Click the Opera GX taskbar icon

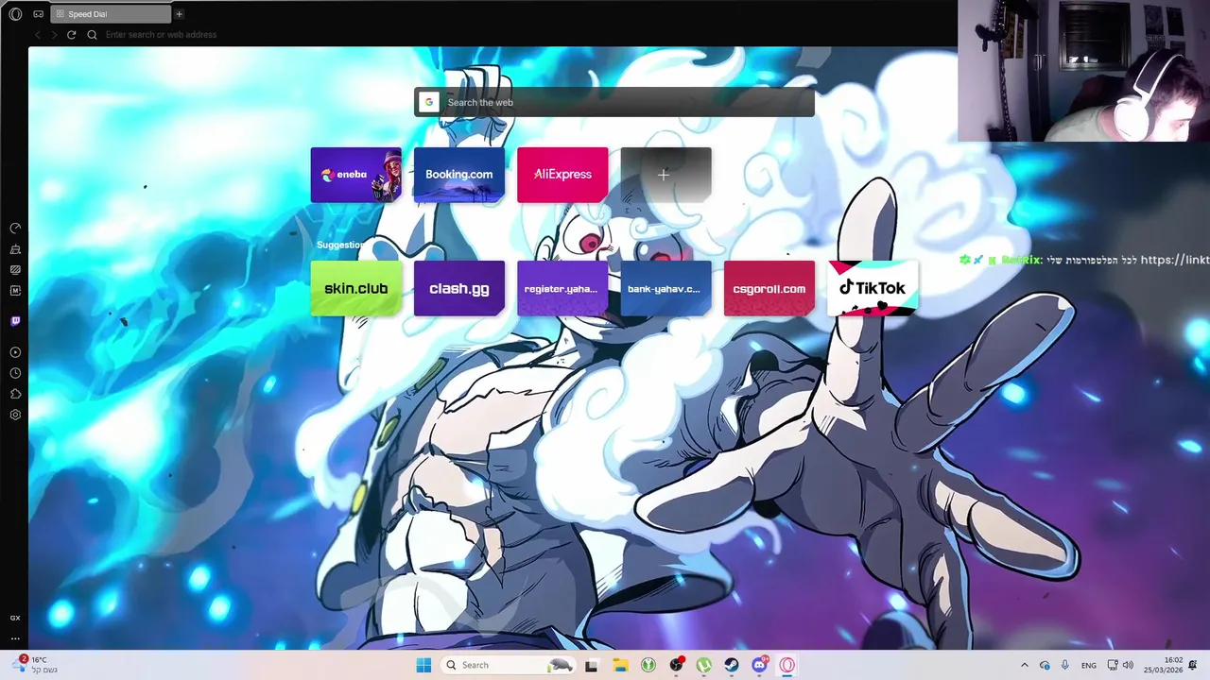tap(787, 665)
